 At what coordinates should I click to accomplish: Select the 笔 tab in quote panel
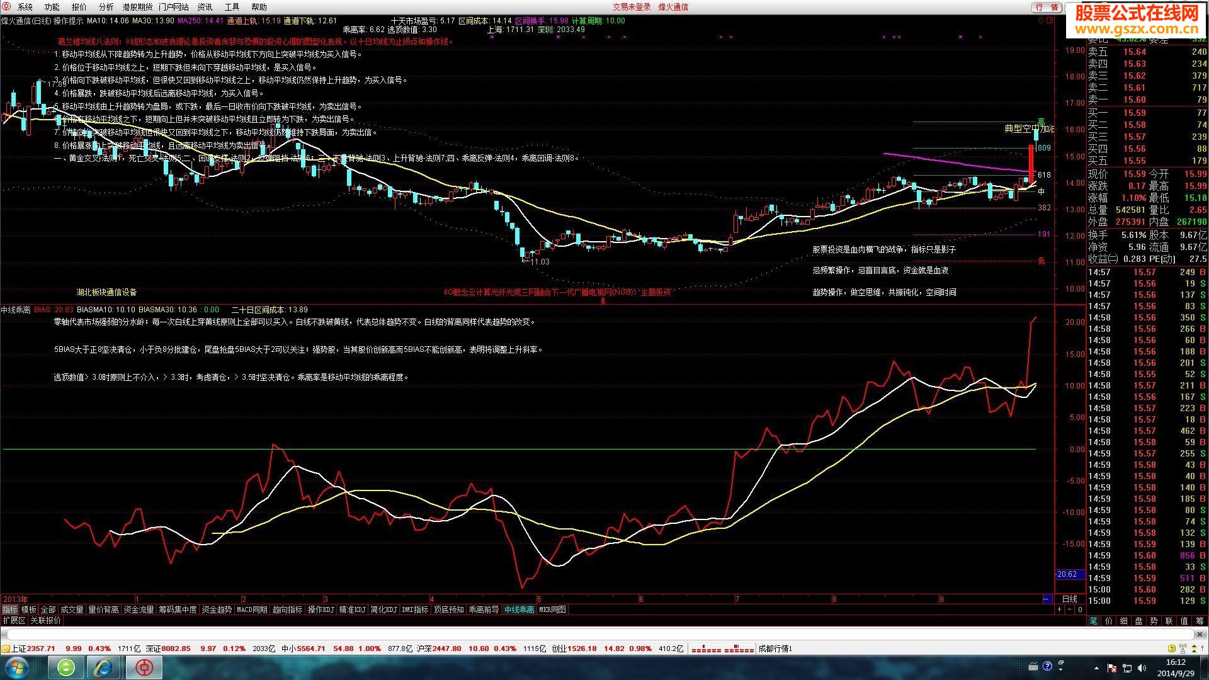click(1093, 621)
